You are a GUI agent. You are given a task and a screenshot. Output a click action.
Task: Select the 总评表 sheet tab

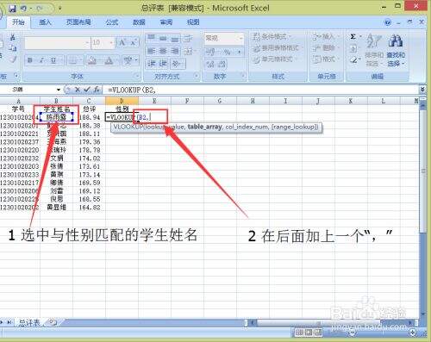click(29, 323)
